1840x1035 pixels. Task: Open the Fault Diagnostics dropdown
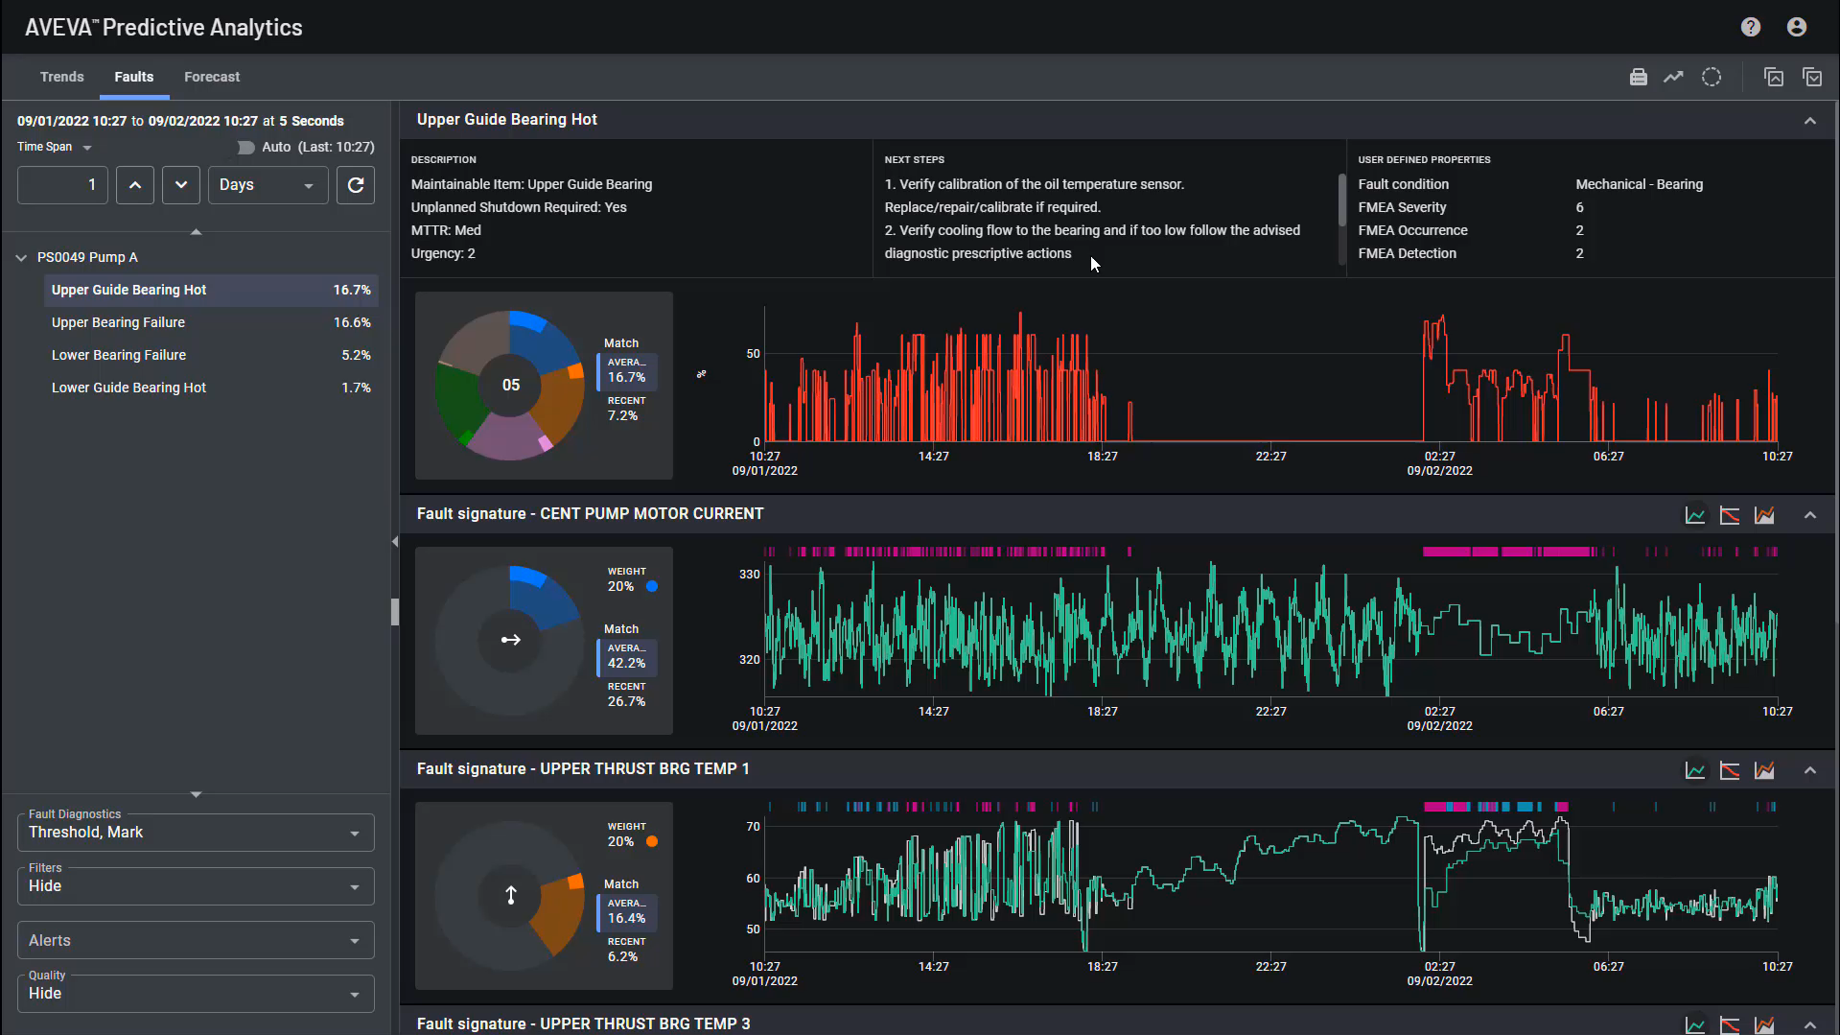[x=196, y=833]
